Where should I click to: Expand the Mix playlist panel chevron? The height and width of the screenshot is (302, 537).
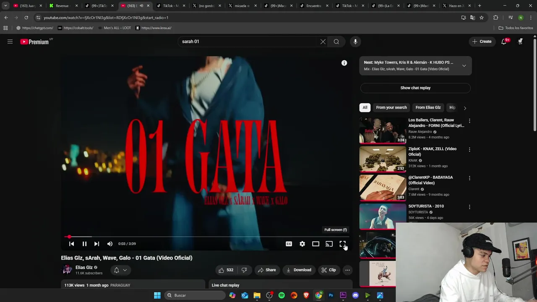[464, 66]
